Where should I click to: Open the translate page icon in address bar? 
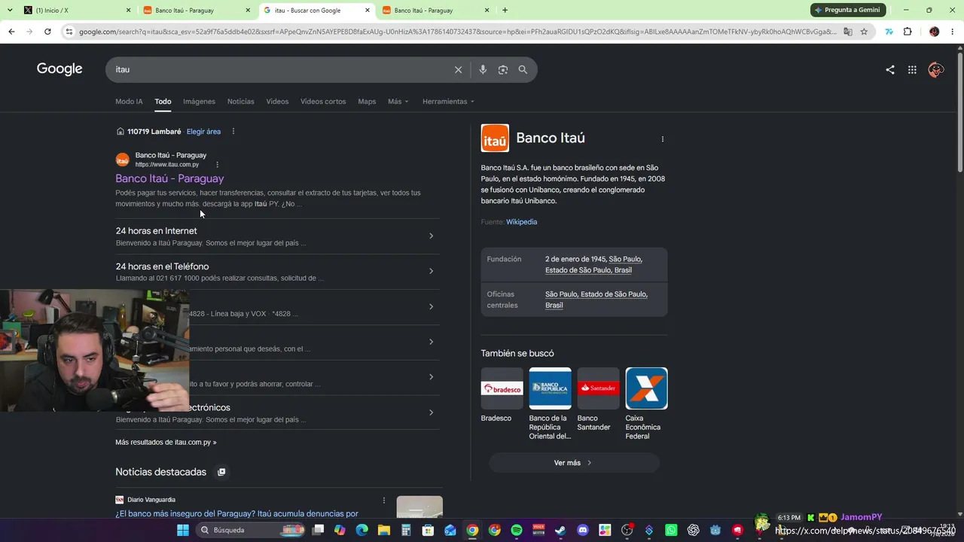click(x=848, y=32)
